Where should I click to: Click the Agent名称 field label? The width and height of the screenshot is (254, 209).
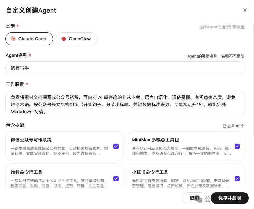tap(17, 55)
